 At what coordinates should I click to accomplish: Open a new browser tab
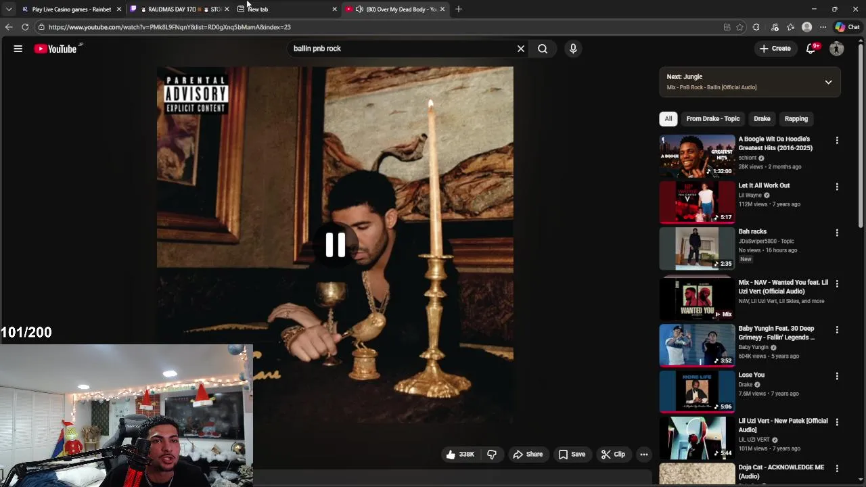point(459,9)
